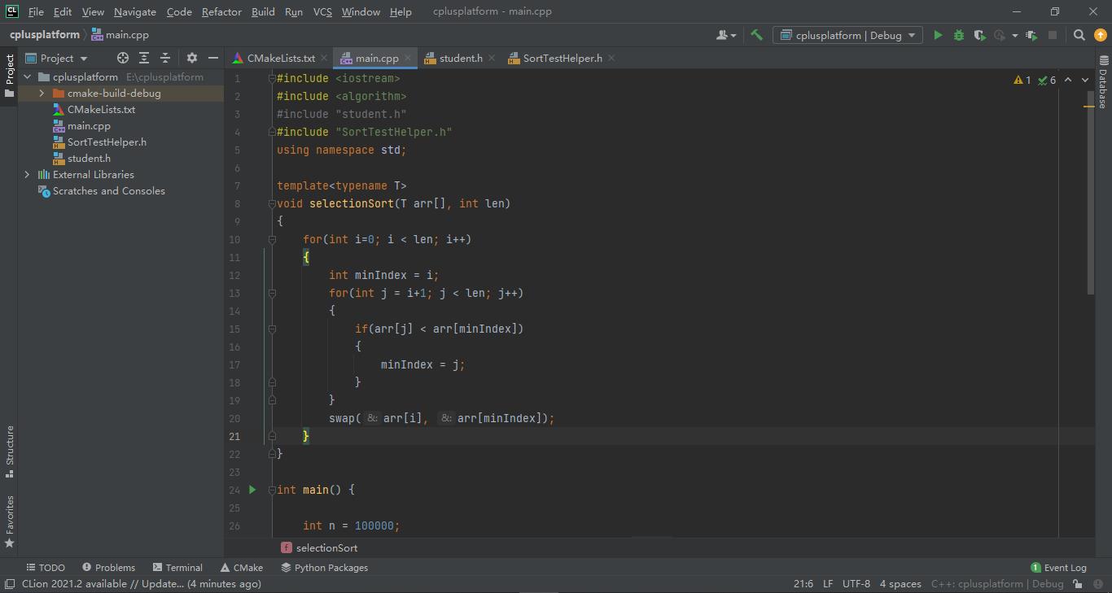The image size is (1112, 593).
Task: Open Search Everywhere magnifier icon
Action: coord(1079,35)
